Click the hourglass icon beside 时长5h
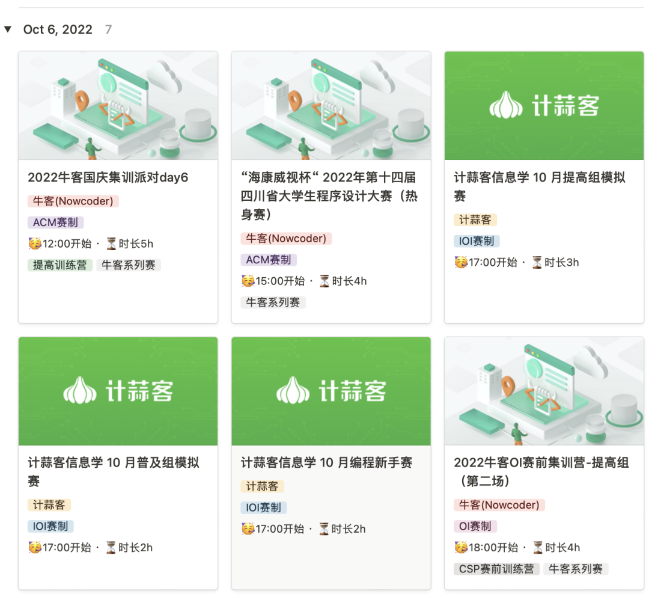Viewport: 649px width, 597px height. tap(111, 243)
